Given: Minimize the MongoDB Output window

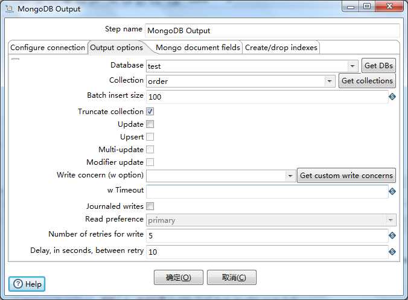Looking at the screenshot, I should (x=351, y=6).
